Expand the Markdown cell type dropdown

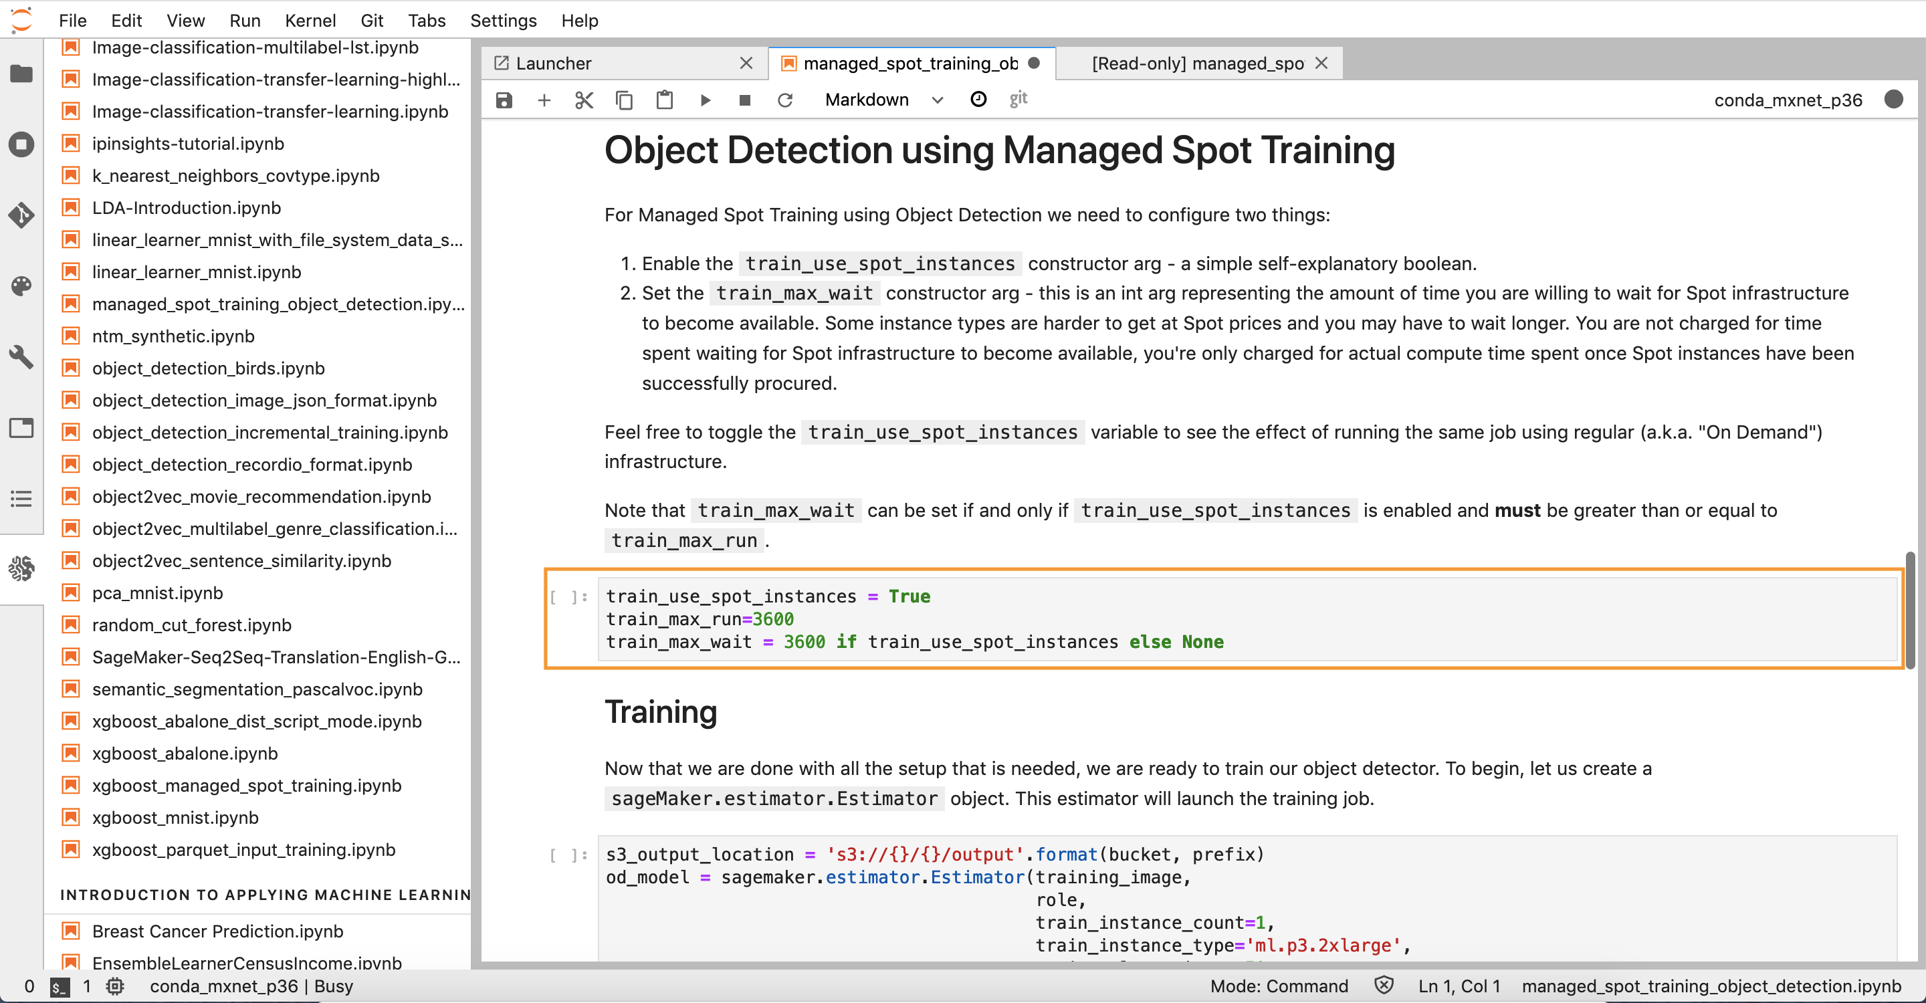point(936,99)
